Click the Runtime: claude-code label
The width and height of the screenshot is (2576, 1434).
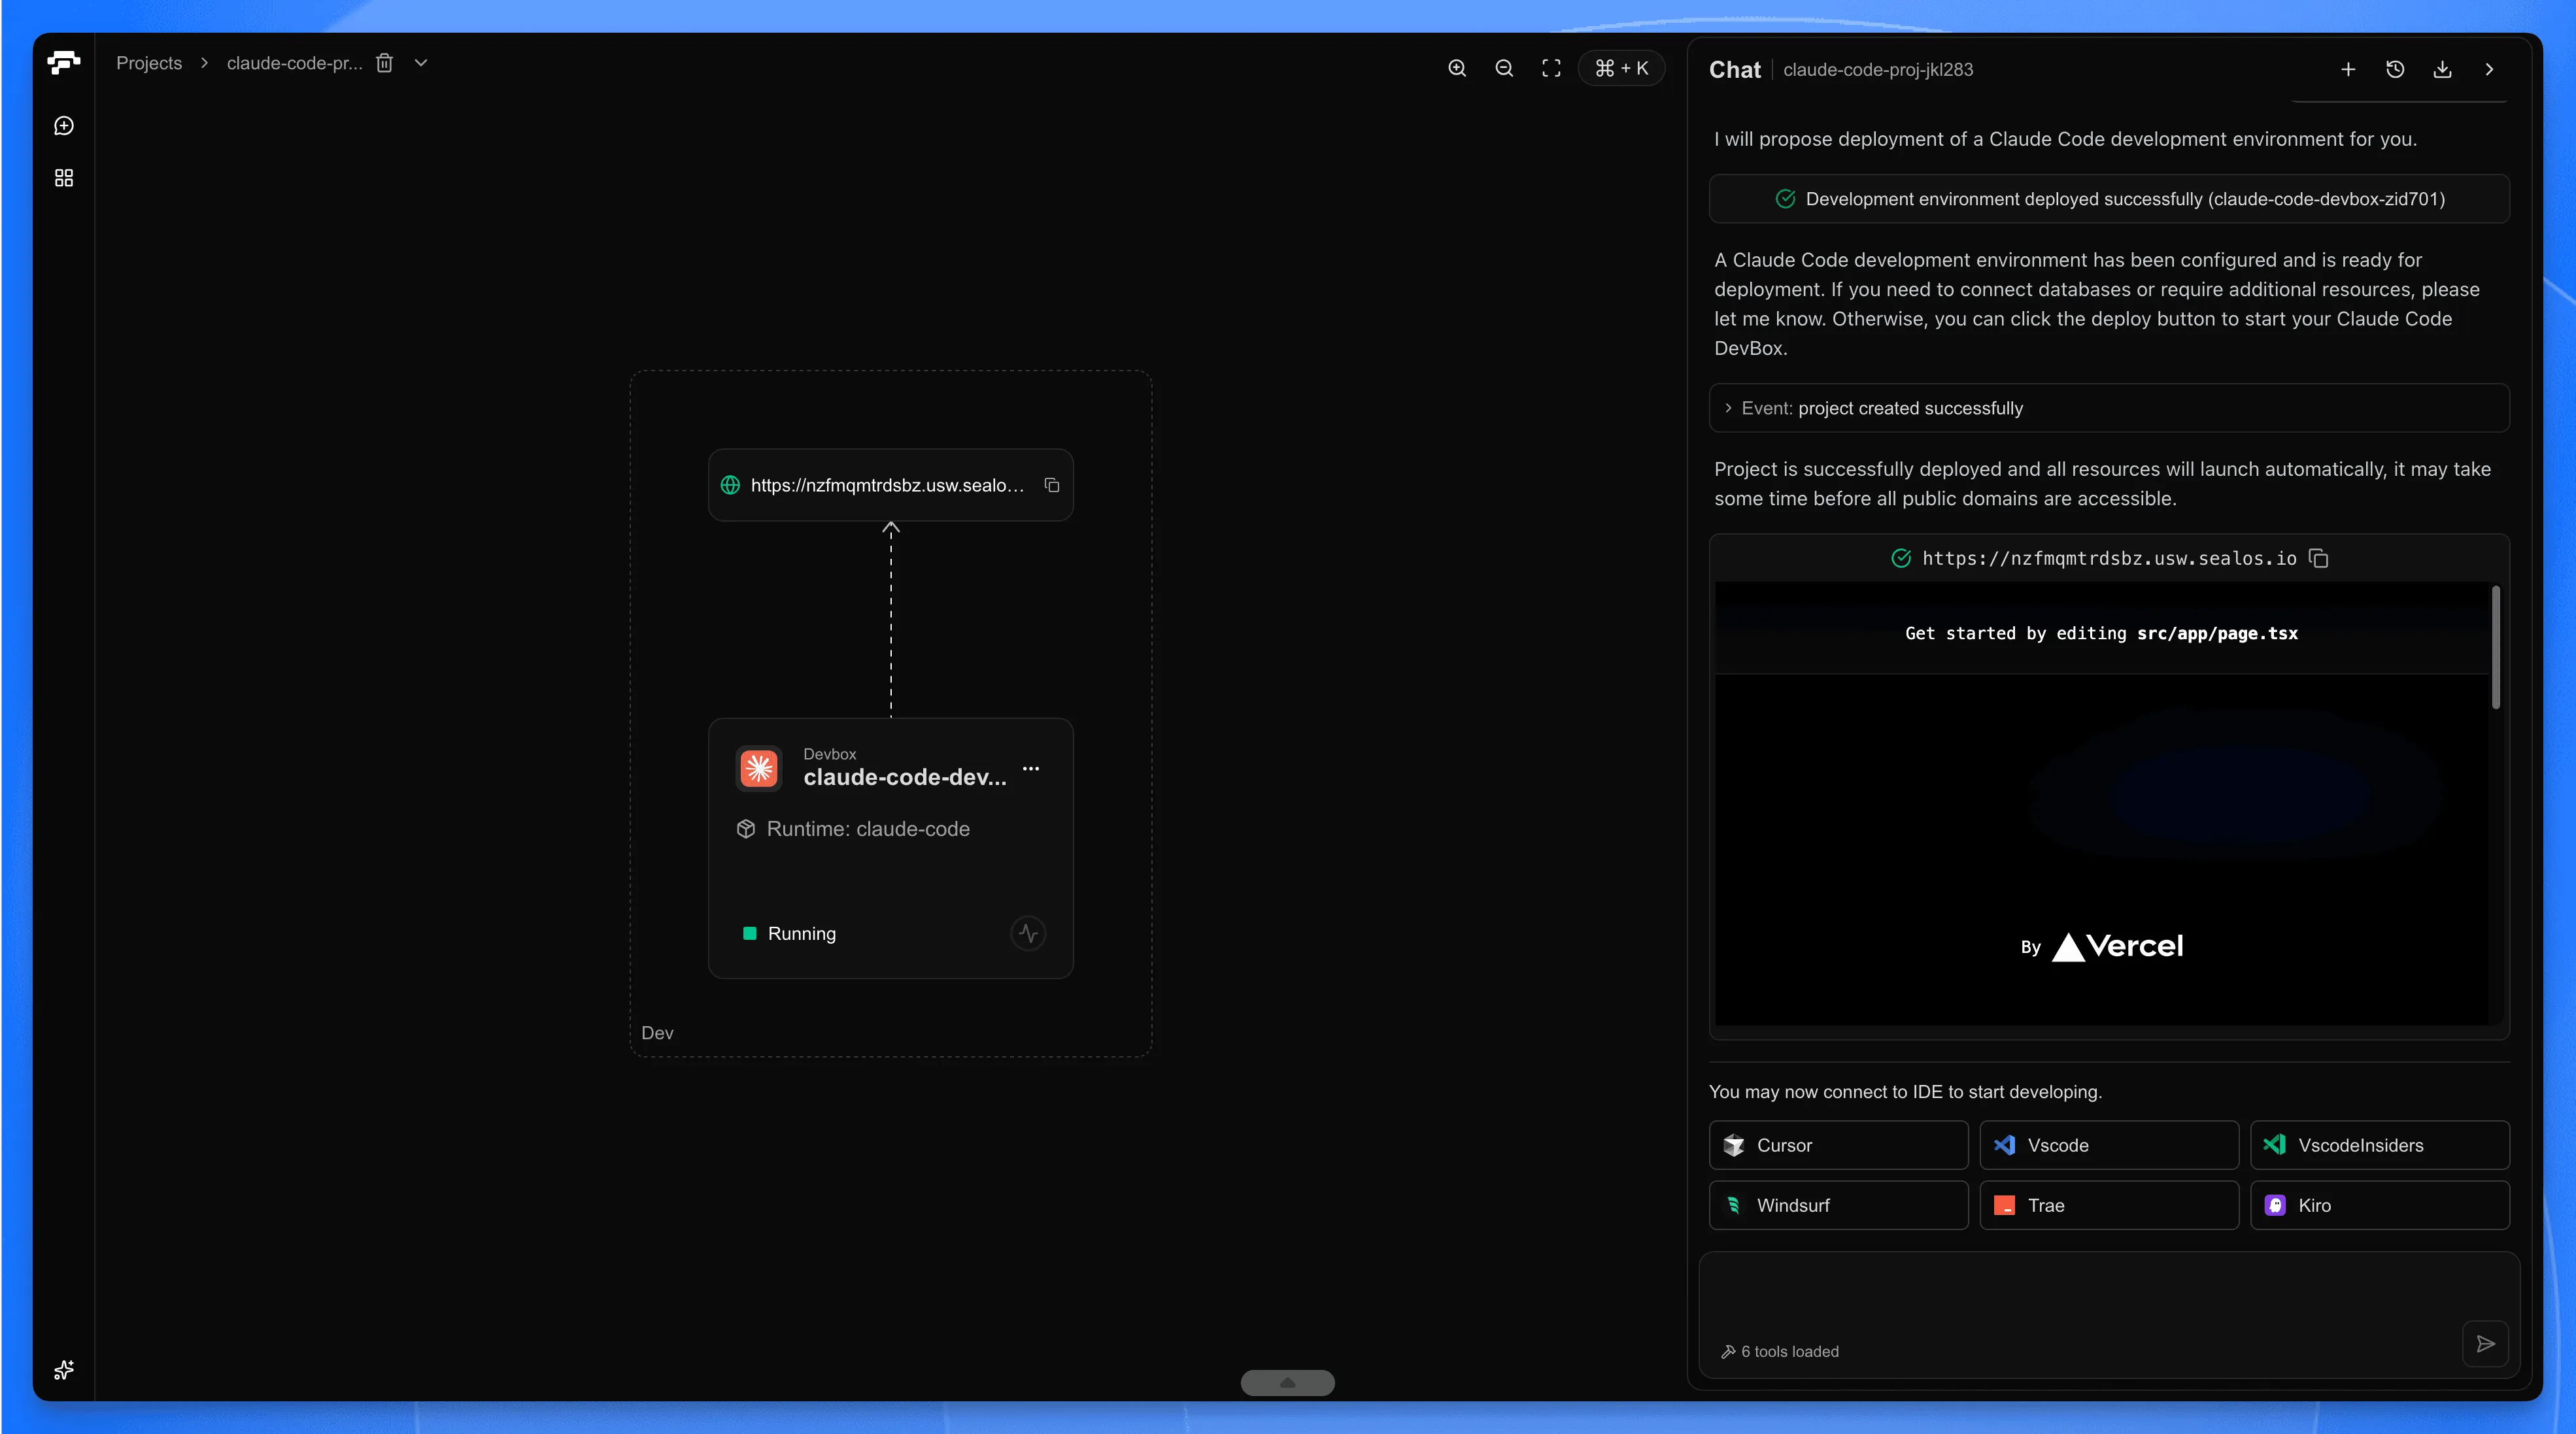(868, 829)
